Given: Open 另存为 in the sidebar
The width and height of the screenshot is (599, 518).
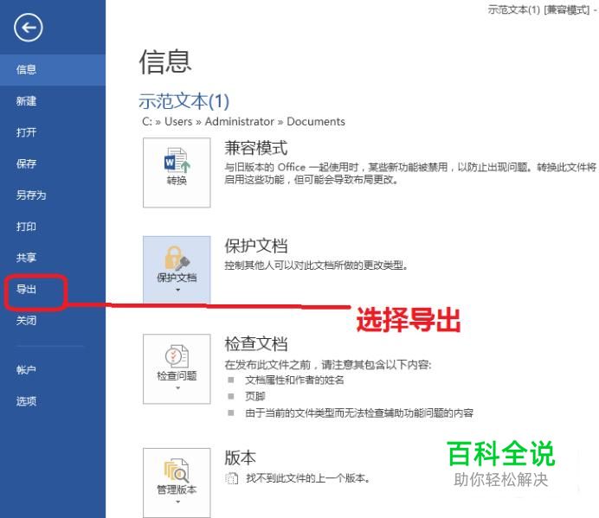Looking at the screenshot, I should [31, 195].
